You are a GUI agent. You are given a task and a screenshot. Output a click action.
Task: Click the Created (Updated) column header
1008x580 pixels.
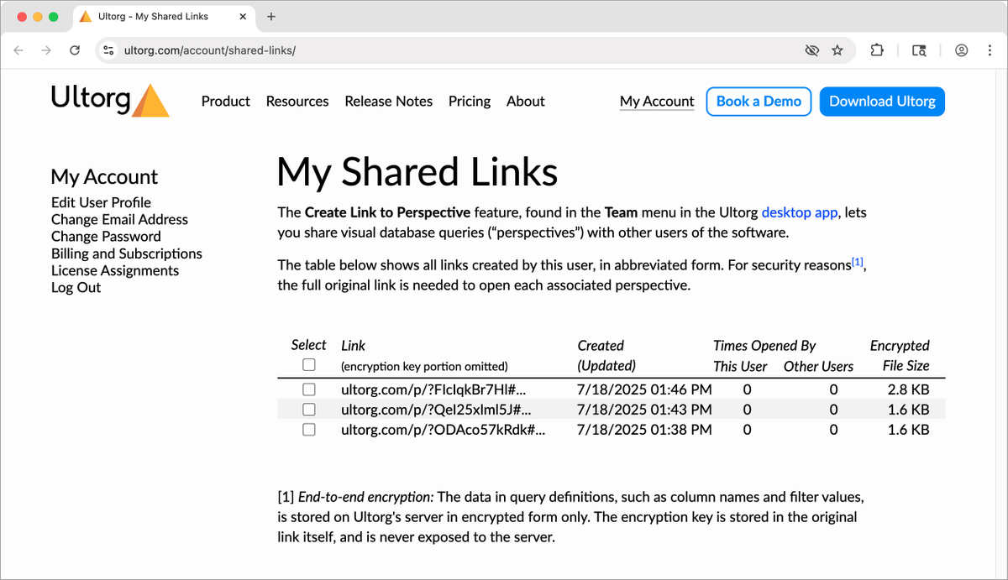(x=606, y=355)
